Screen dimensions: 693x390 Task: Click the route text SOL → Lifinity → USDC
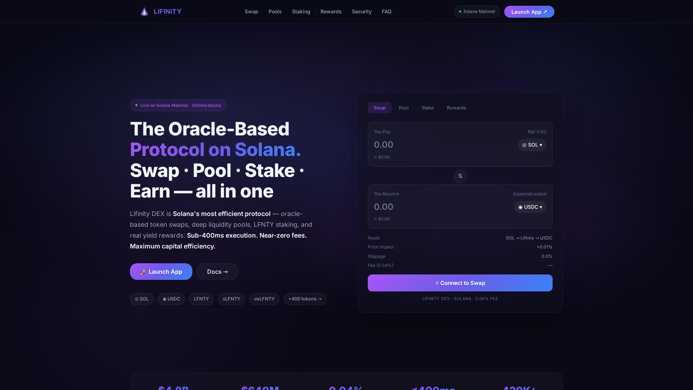(529, 238)
